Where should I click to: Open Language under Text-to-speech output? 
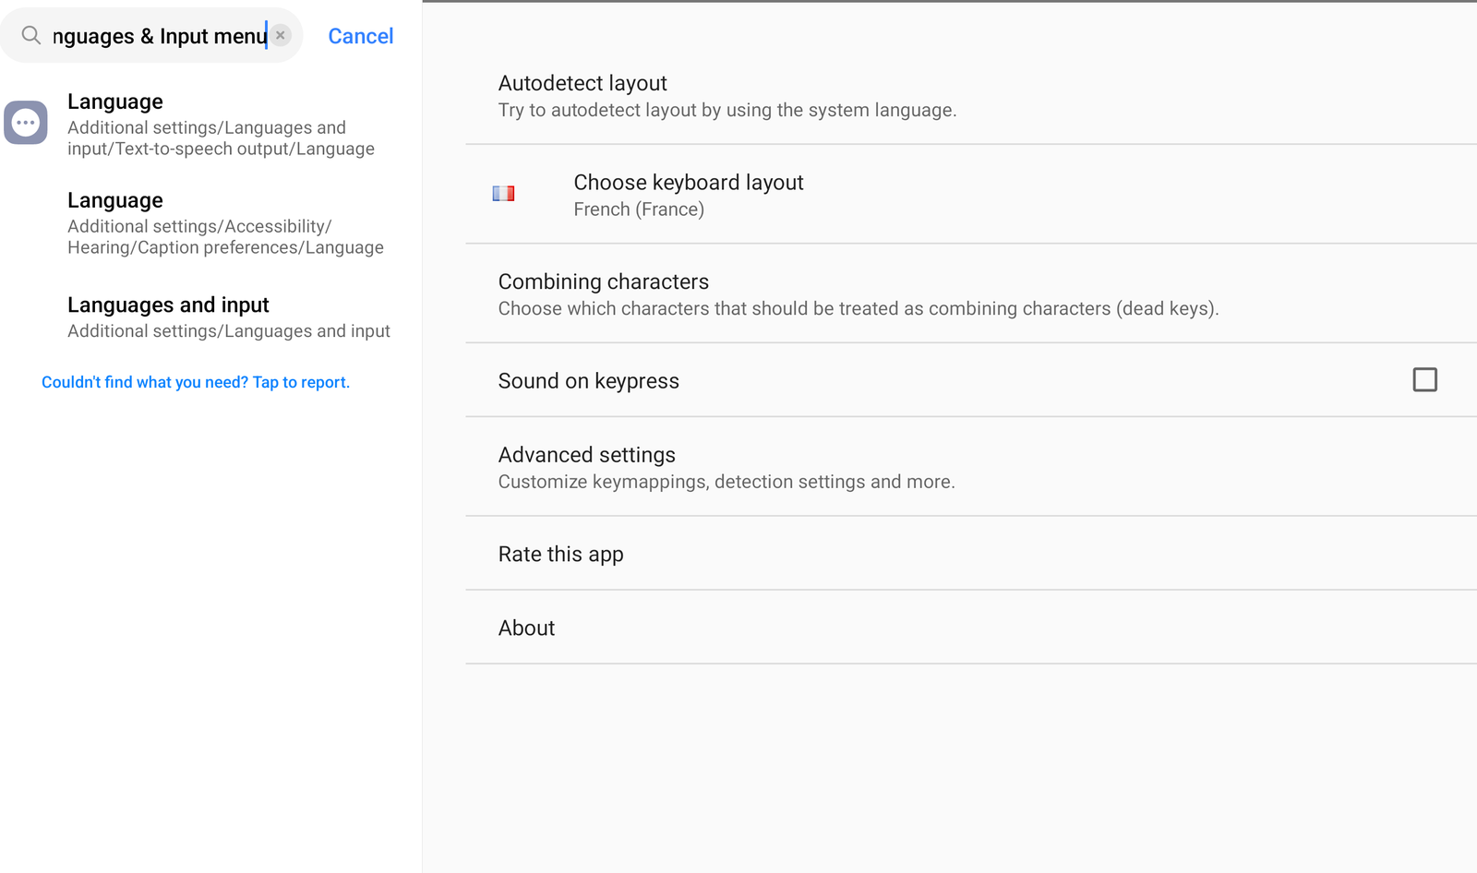pyautogui.click(x=222, y=124)
